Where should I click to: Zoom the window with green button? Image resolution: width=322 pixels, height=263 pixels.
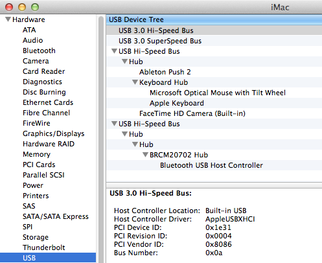coord(35,7)
